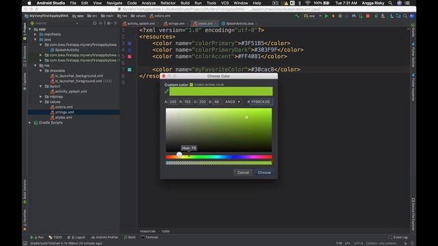Open the Refactor menu

tap(168, 3)
